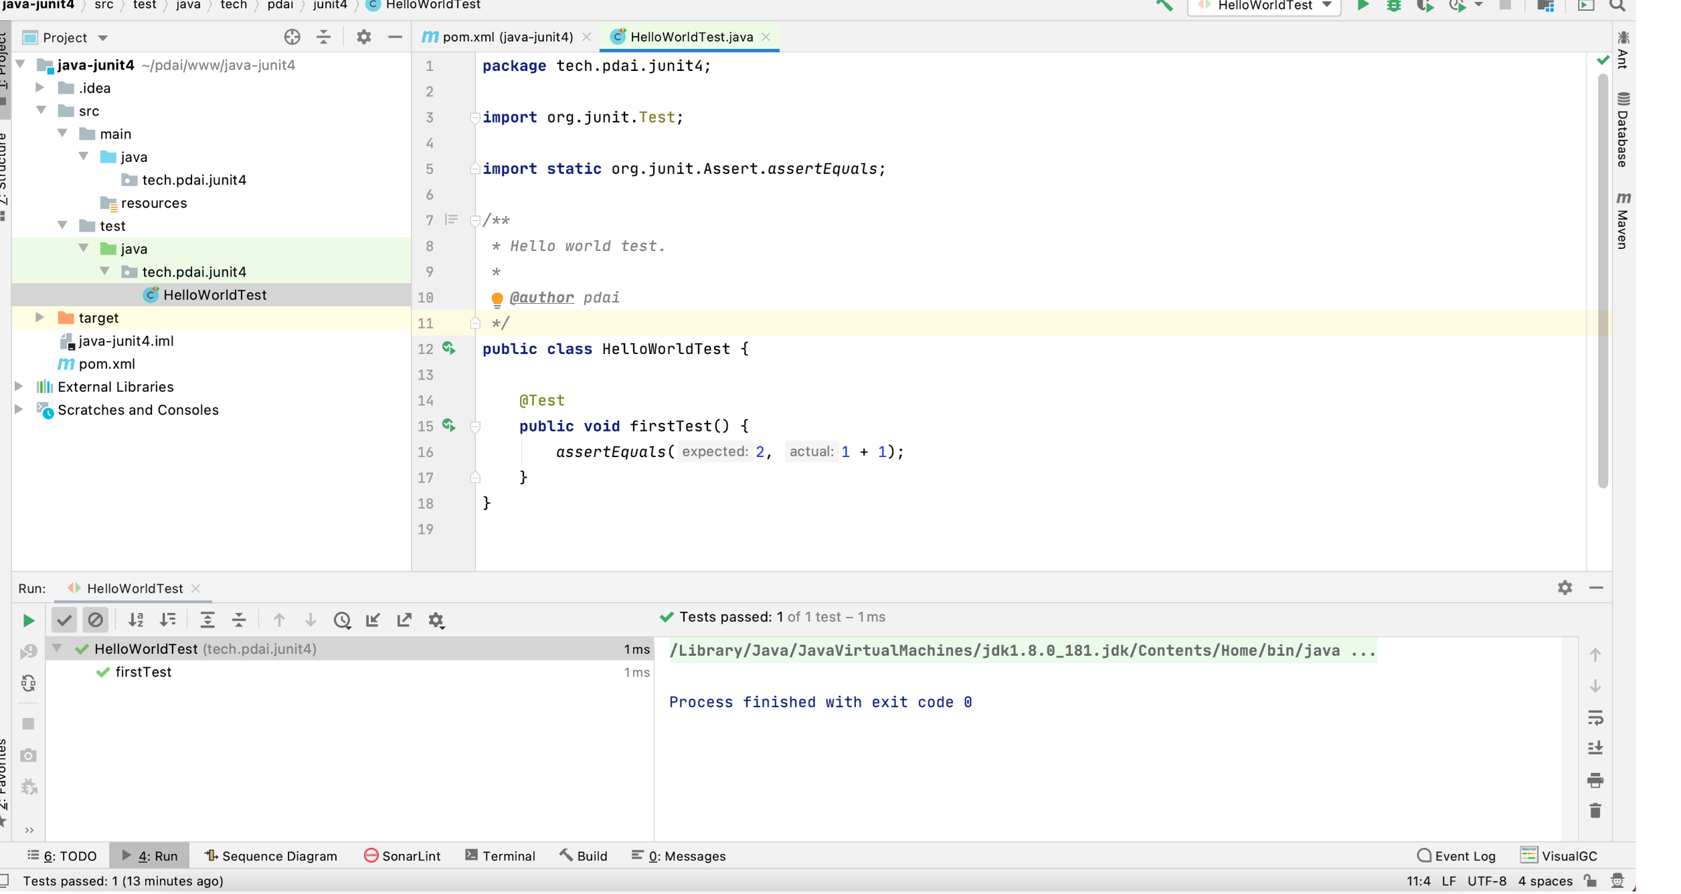Open Project view selector dropdown
The height and width of the screenshot is (894, 1681).
[65, 37]
